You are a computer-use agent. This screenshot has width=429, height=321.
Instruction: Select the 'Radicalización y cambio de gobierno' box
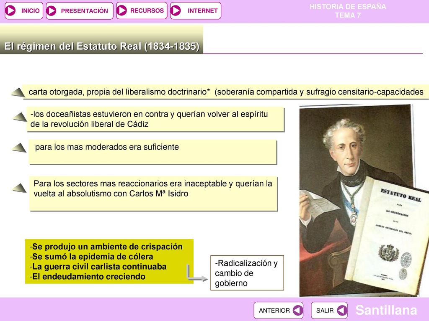[247, 273]
